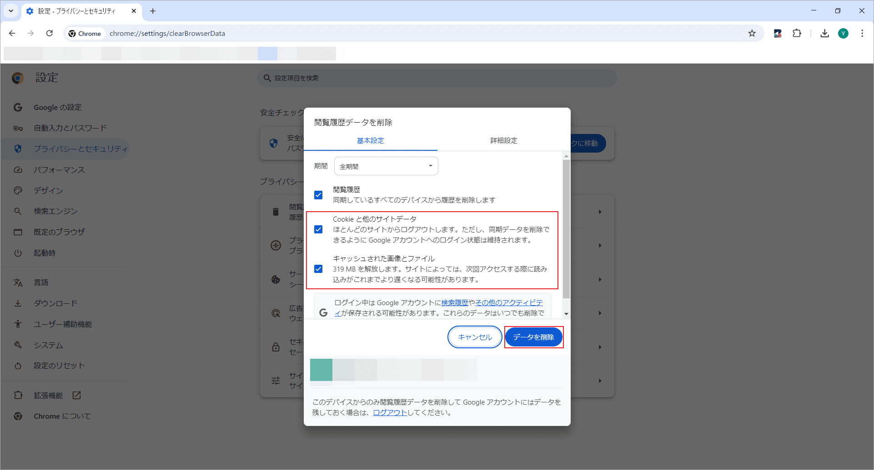The image size is (874, 470).
Task: Click the Chrome icon for Chrome について
Action: [x=18, y=416]
